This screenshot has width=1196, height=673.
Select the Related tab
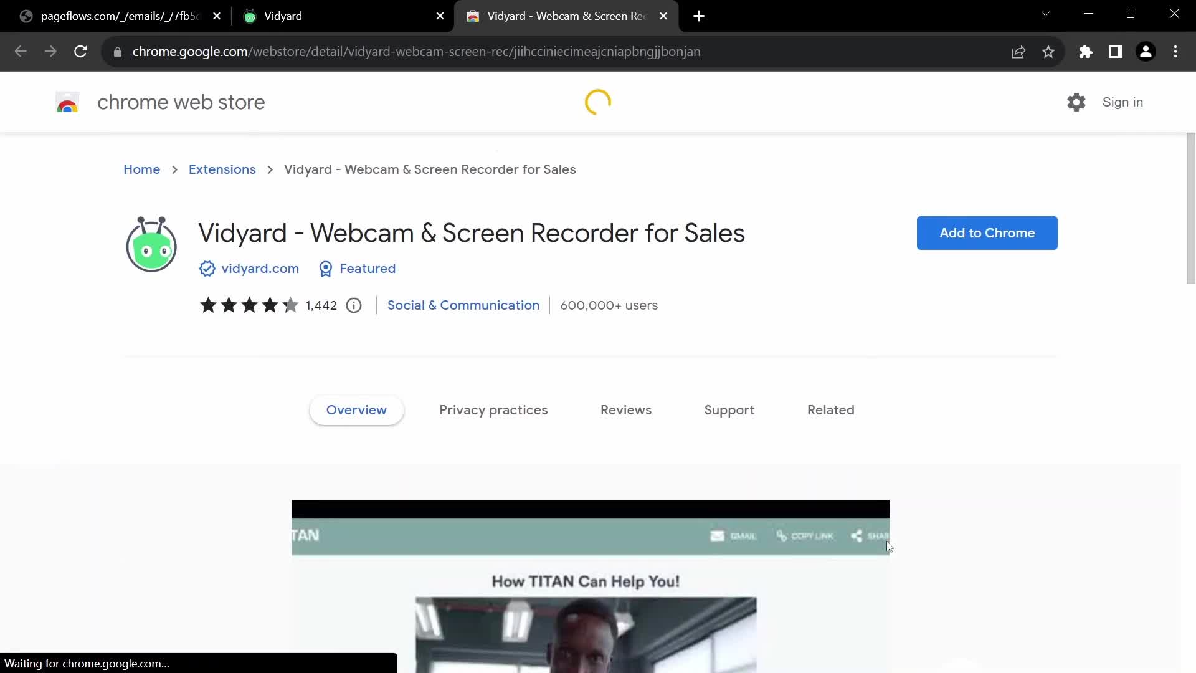[x=830, y=409]
